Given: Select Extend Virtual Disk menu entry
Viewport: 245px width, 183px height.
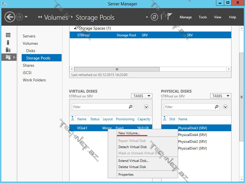Looking at the screenshot, I should click(x=133, y=161).
